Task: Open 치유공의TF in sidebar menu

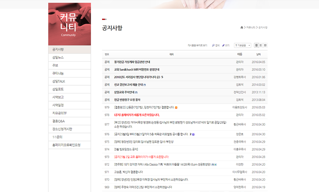Action: pos(69,113)
